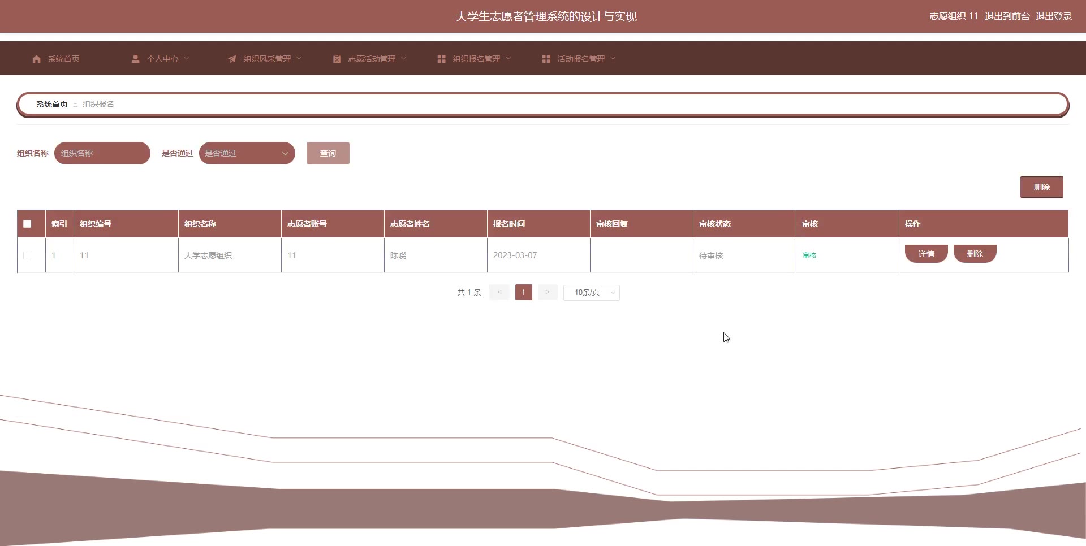Image resolution: width=1086 pixels, height=546 pixels.
Task: Expand the 组织风采管理 menu chevron
Action: coord(299,58)
